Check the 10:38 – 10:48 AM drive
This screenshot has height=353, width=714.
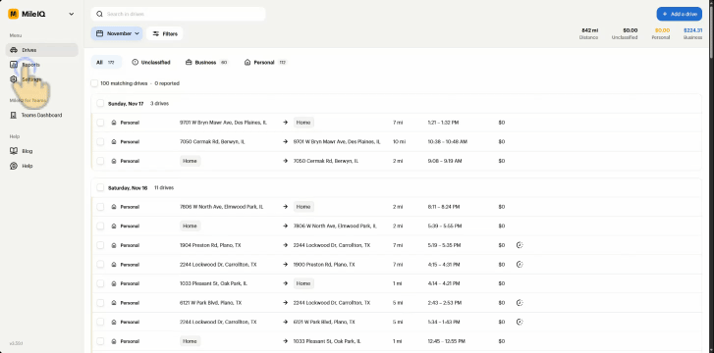[x=100, y=142]
